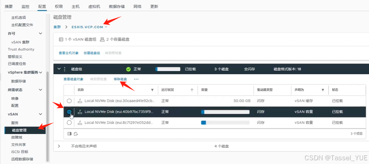Viewport: 369px width, 164px height.
Task: Open Trust Authority in the sidebar
Action: click(21, 49)
